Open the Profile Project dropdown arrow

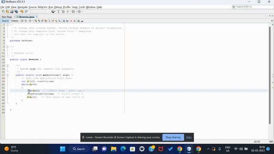point(82,12)
